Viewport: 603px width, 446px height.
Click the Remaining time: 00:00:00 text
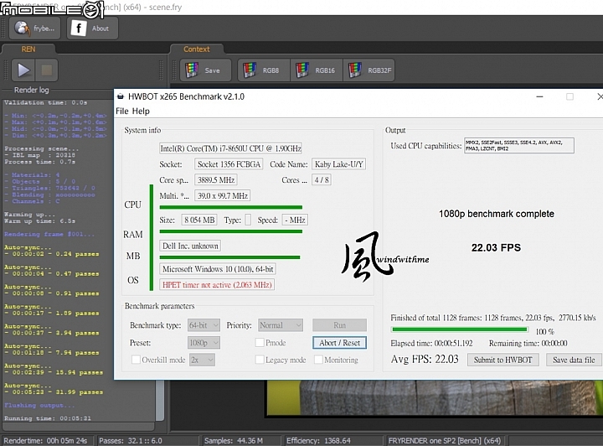click(528, 343)
